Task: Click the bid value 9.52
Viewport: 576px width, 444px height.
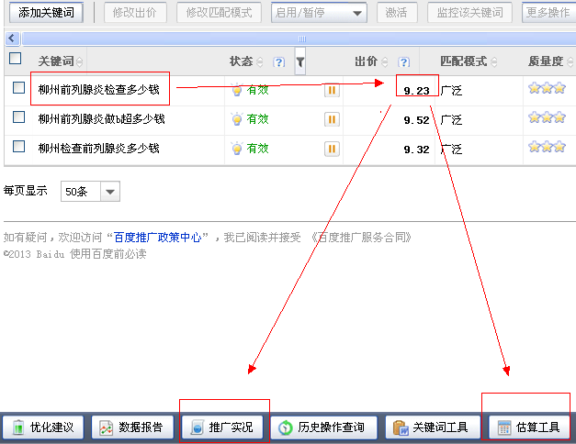Action: (x=416, y=120)
